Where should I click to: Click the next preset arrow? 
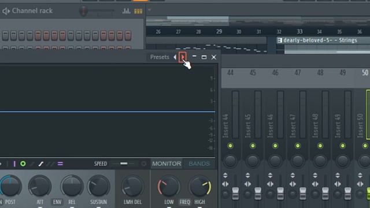point(183,57)
